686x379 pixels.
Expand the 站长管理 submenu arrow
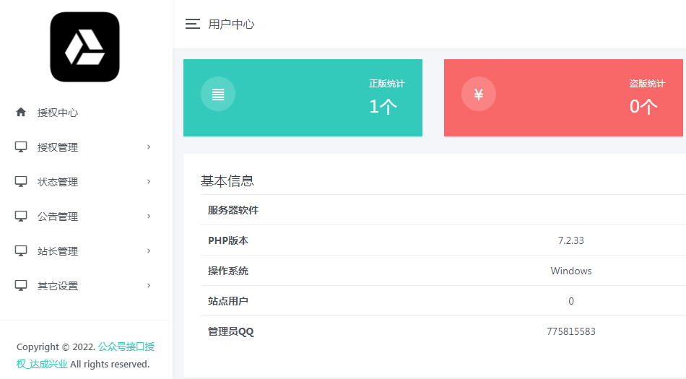pos(149,251)
